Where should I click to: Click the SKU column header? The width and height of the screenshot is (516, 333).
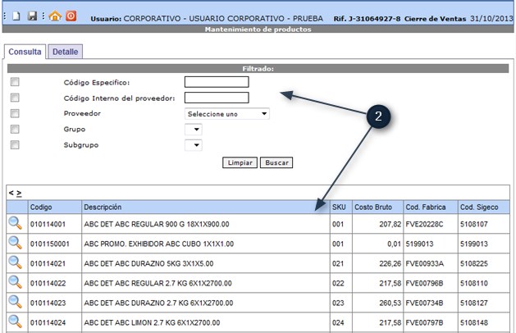click(x=341, y=208)
